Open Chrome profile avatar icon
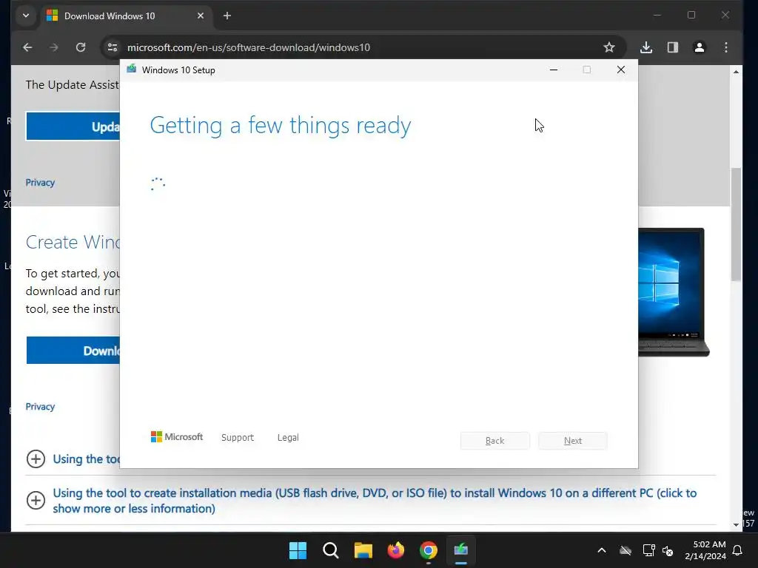Screen dimensions: 758x568 pos(699,47)
